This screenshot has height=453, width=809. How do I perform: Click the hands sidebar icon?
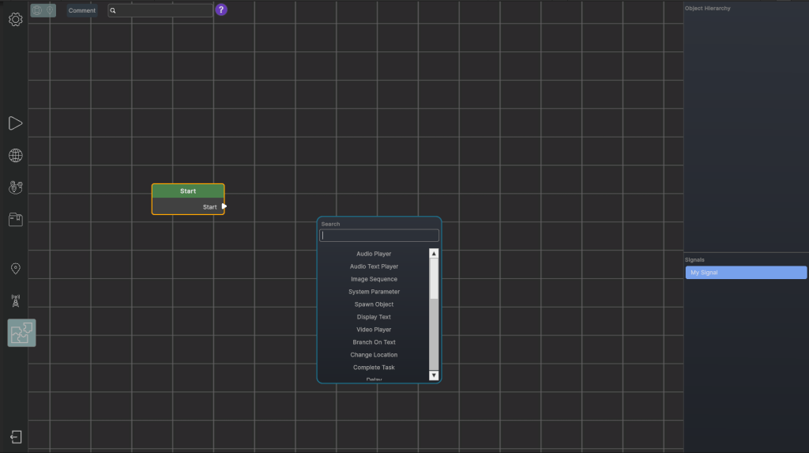click(x=16, y=187)
